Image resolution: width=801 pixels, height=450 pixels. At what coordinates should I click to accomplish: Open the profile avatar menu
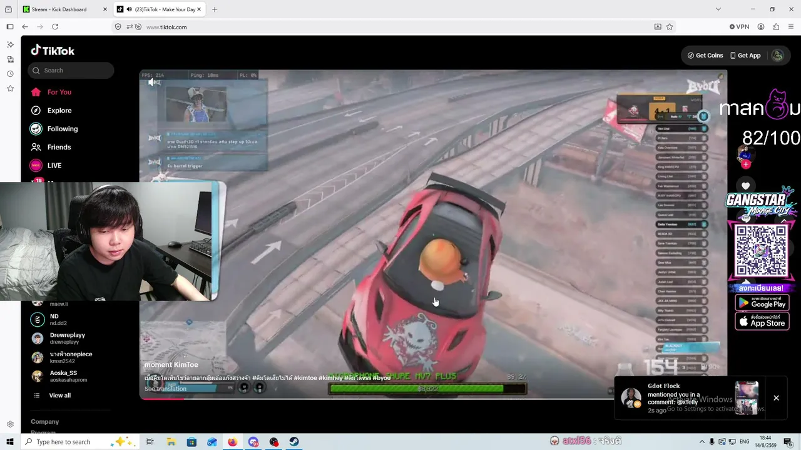point(777,56)
